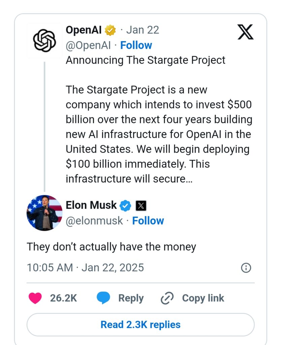This screenshot has width=281, height=345.
Task: Click the @elonmusk handle
Action: (x=94, y=221)
